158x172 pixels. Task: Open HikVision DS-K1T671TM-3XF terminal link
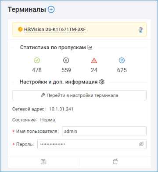pyautogui.click(x=55, y=29)
